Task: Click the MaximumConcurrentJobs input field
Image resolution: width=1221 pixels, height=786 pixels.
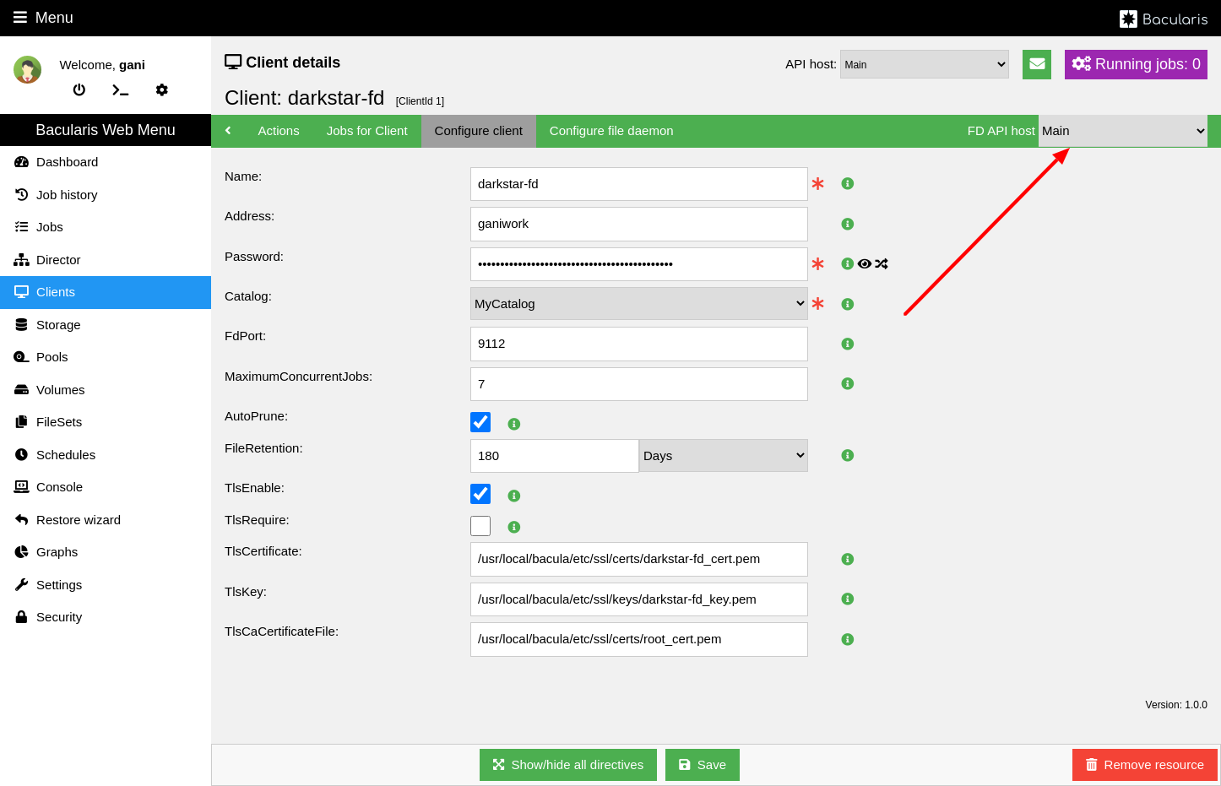Action: coord(639,384)
